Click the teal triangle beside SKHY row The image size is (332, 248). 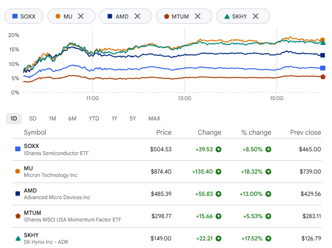point(18,238)
